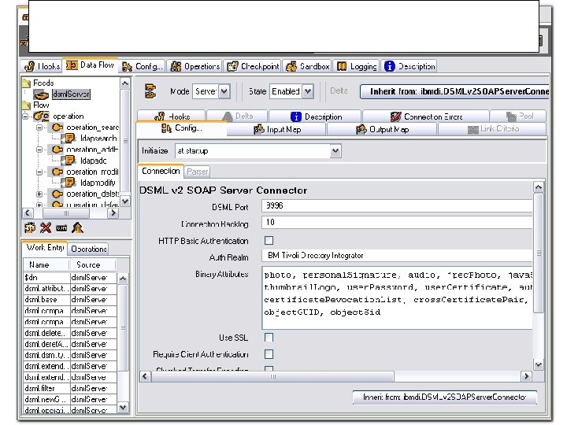
Task: Select the dsmlServer feed connector
Action: pyautogui.click(x=71, y=94)
